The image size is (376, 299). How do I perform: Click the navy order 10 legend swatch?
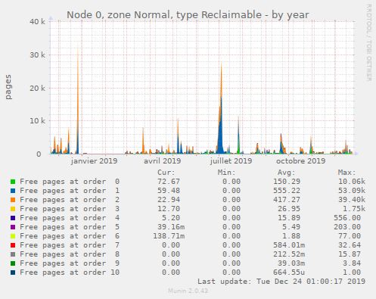point(13,273)
